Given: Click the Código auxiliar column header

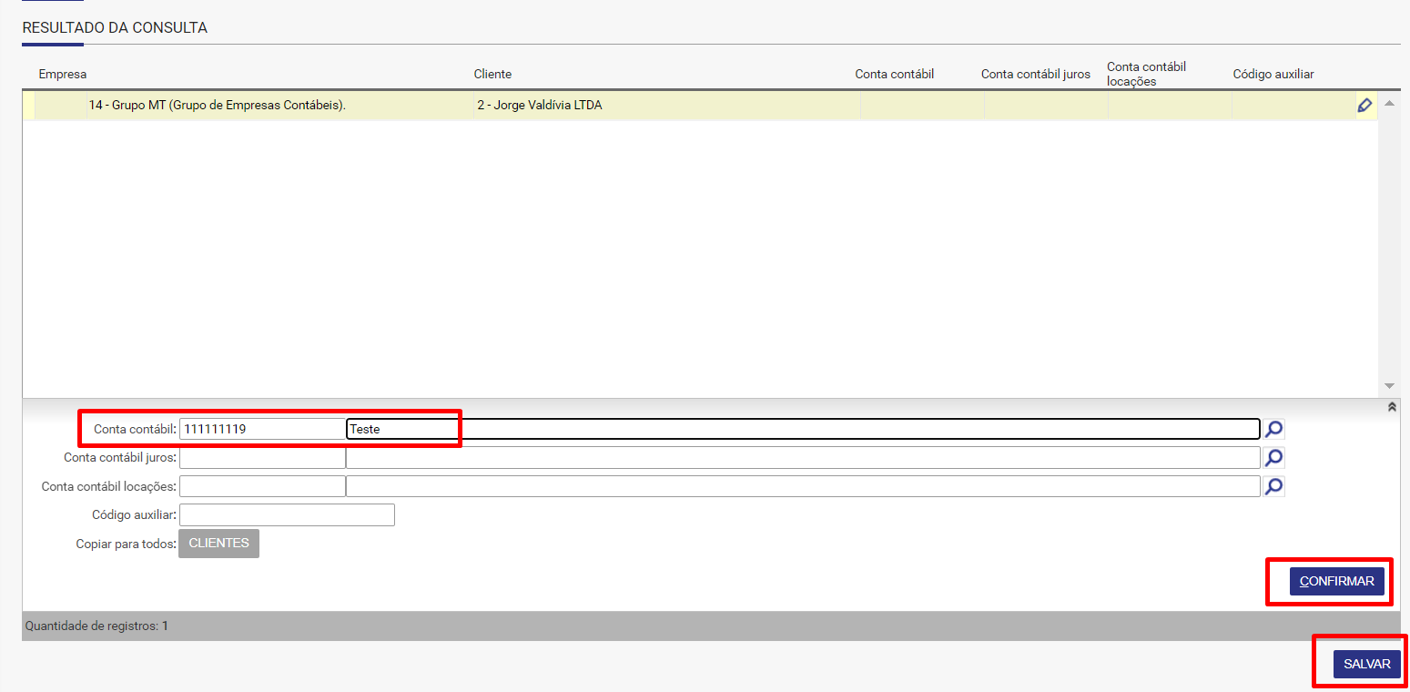Looking at the screenshot, I should (1273, 74).
